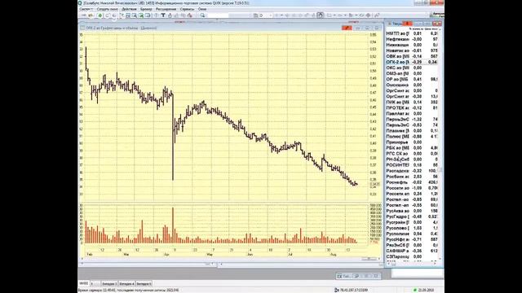Viewport: 522px width, 293px height.
Task: Open the Окна menu
Action: point(202,9)
